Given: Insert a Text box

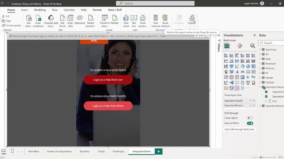Looking at the screenshot, I should pos(134,21).
